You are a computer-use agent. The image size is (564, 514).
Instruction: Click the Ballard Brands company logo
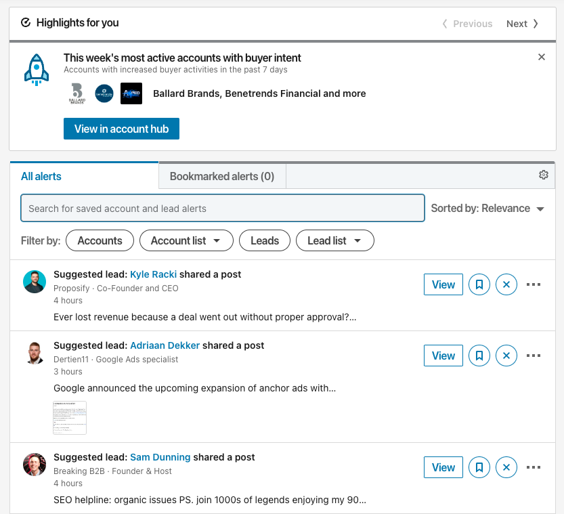tap(77, 93)
